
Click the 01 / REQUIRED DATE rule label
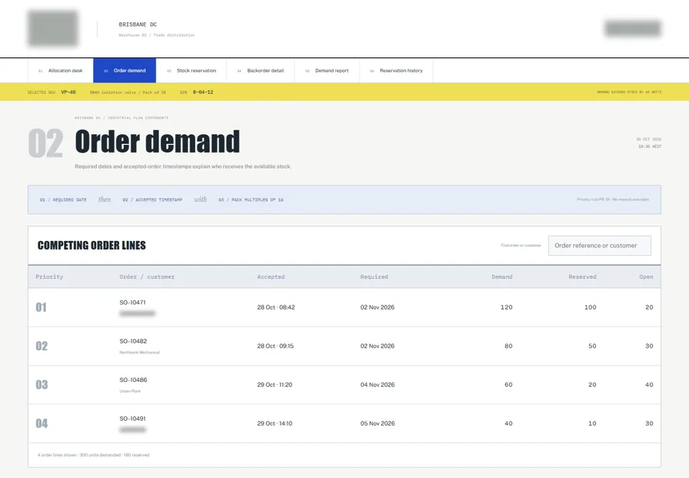coord(63,200)
